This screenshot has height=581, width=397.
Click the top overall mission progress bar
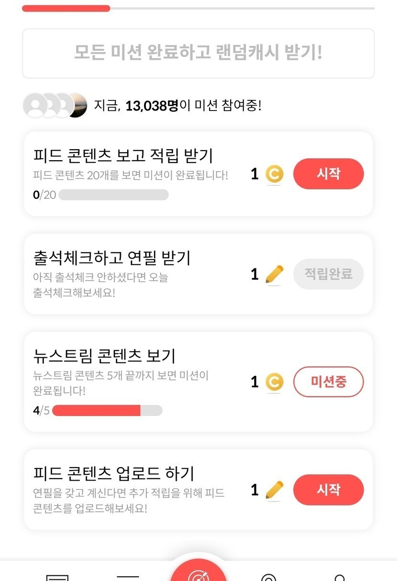point(198,8)
